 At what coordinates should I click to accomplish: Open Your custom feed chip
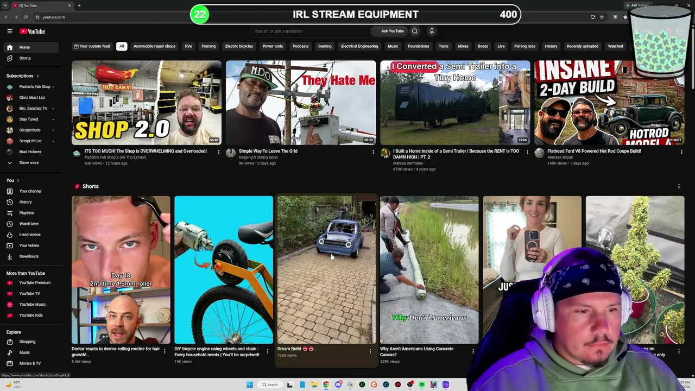point(92,46)
